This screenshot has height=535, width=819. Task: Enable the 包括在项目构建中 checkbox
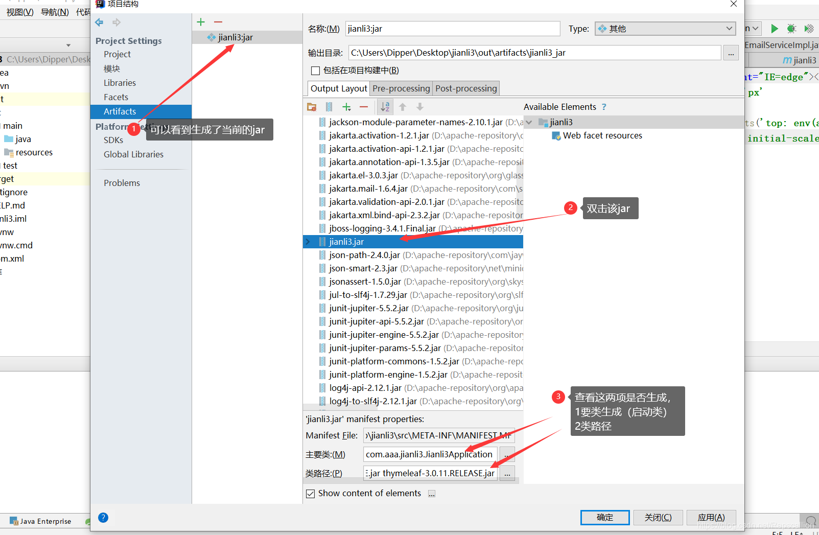315,71
